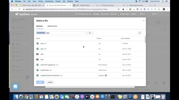Open Calendar from the Dock
Image resolution: width=179 pixels, height=100 pixels.
pyautogui.click(x=41, y=97)
